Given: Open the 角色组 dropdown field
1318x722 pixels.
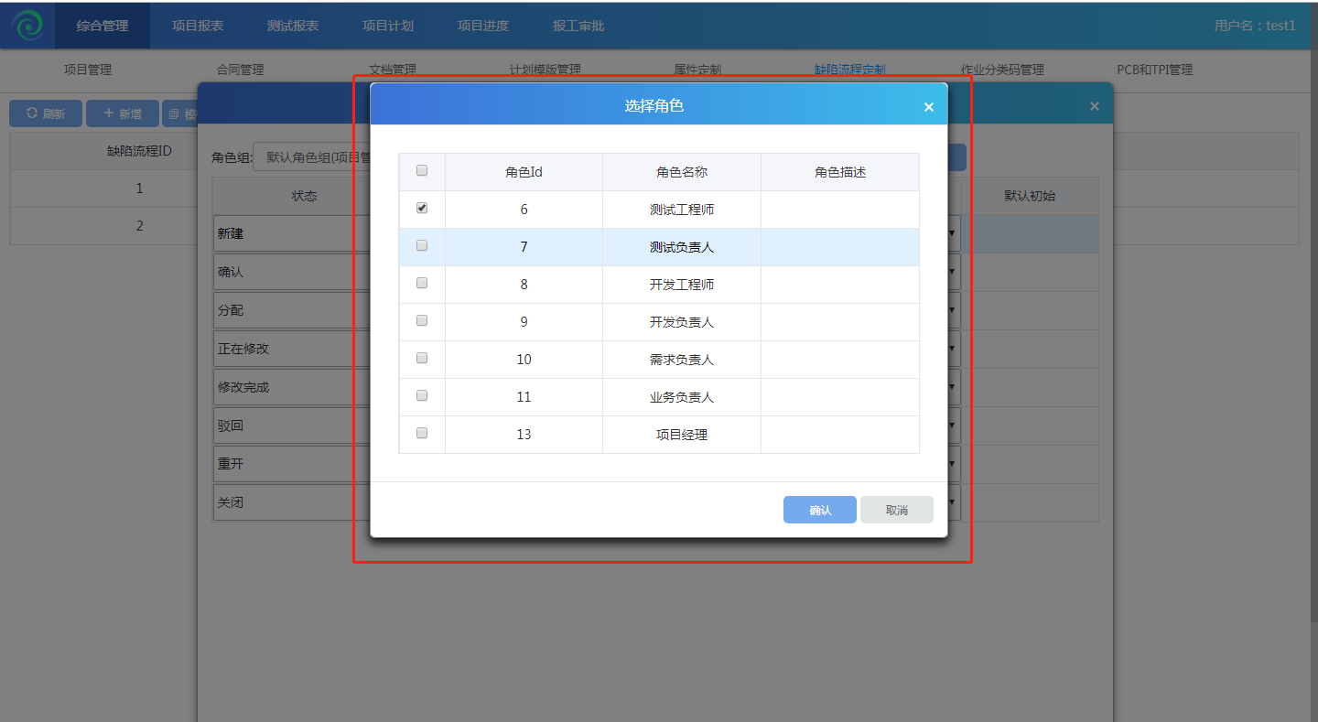Looking at the screenshot, I should coord(311,157).
